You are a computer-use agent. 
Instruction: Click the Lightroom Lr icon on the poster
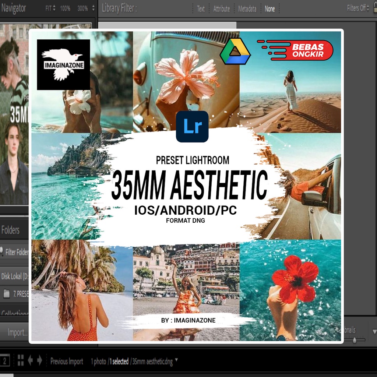(192, 127)
